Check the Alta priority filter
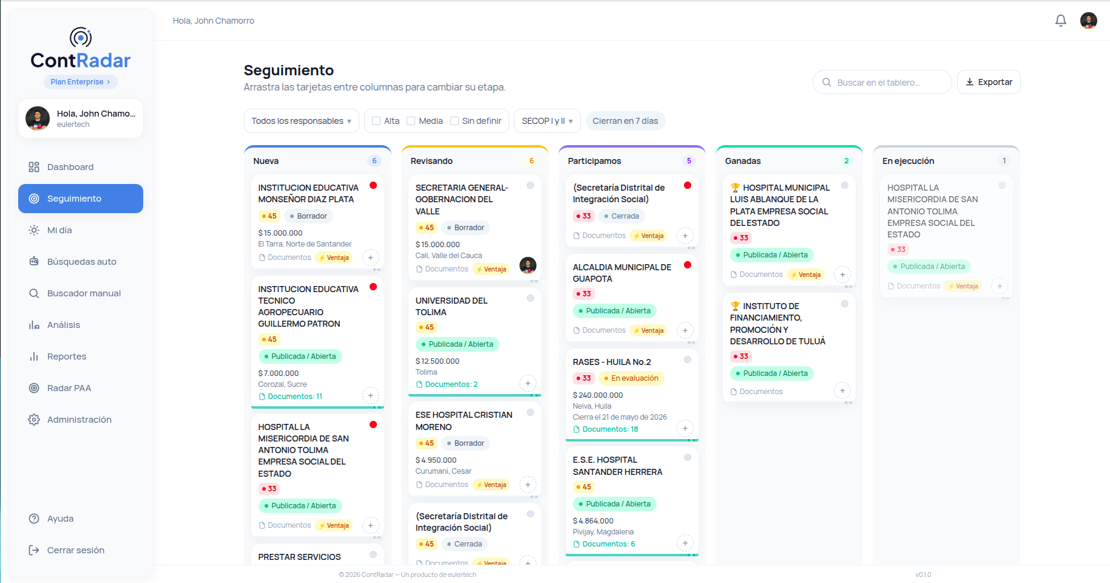1110x583 pixels. click(x=376, y=121)
